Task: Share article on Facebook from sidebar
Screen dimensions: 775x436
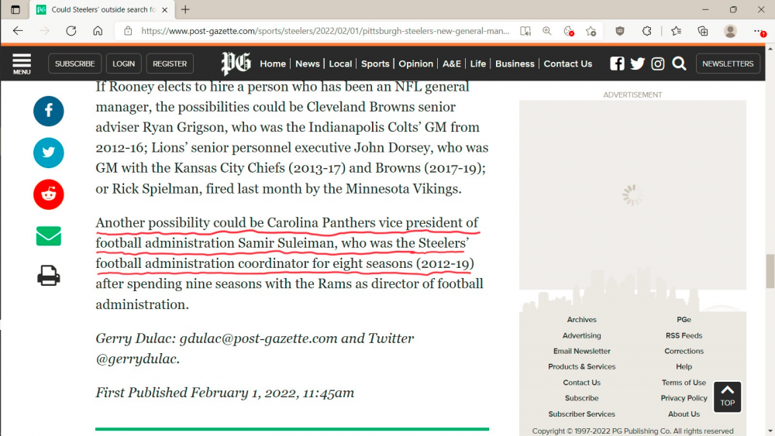Action: pyautogui.click(x=48, y=112)
